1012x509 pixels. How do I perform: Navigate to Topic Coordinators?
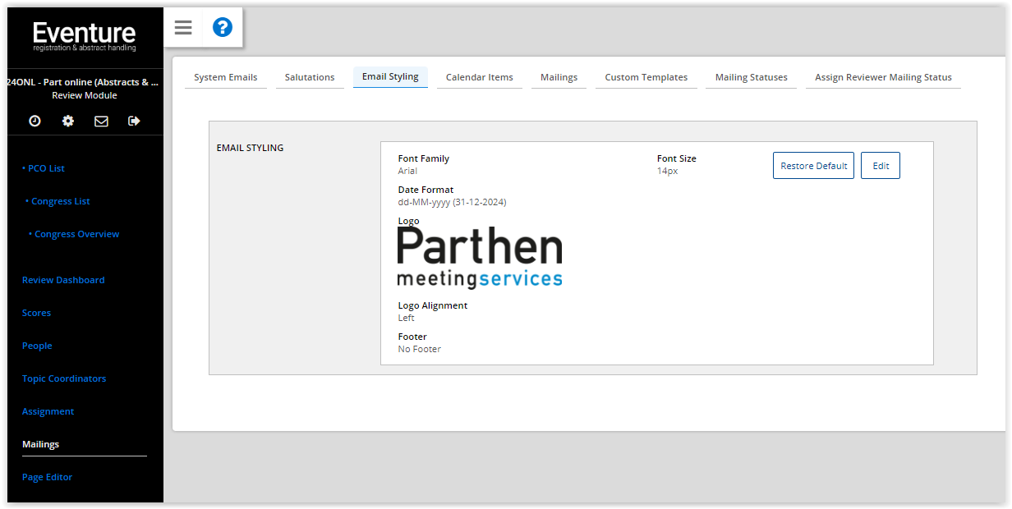pos(64,378)
